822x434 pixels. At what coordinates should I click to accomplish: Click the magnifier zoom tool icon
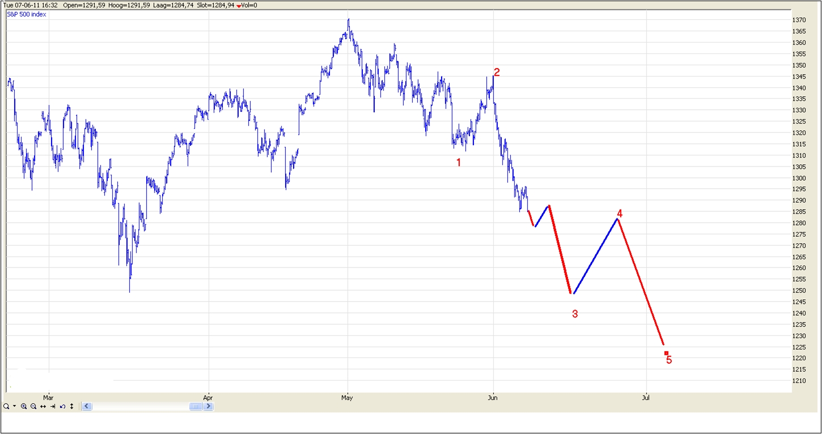pos(6,406)
